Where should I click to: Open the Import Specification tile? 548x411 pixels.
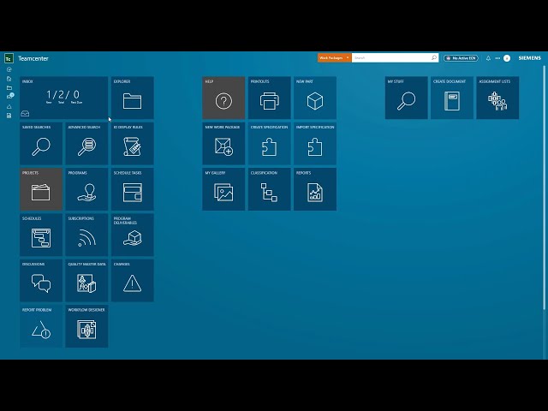(x=315, y=144)
